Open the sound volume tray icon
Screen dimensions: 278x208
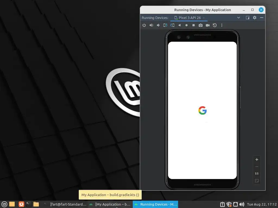(242, 204)
